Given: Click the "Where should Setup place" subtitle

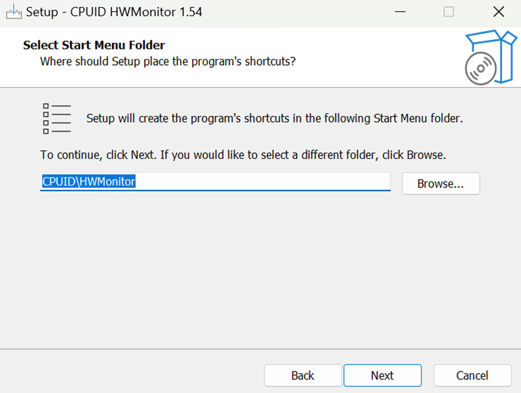Looking at the screenshot, I should [168, 61].
